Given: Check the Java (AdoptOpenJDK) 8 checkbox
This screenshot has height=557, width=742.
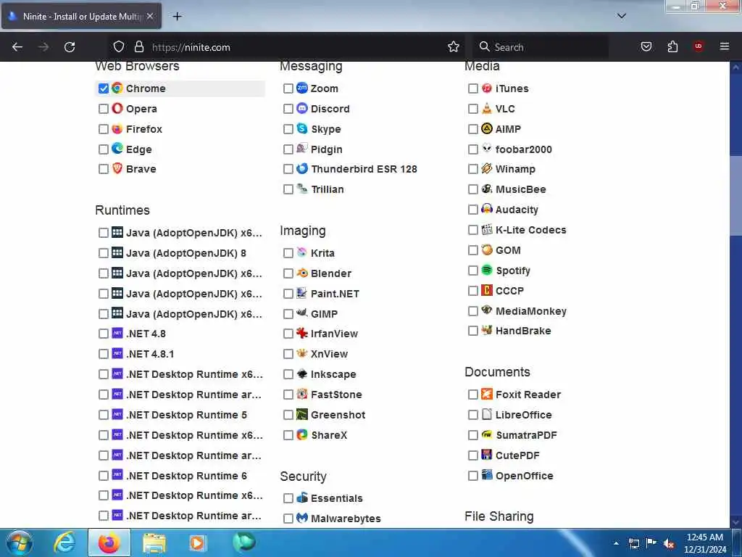Looking at the screenshot, I should pyautogui.click(x=104, y=253).
